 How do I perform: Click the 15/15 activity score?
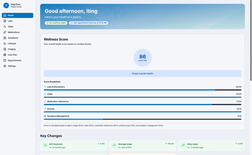(x=239, y=109)
